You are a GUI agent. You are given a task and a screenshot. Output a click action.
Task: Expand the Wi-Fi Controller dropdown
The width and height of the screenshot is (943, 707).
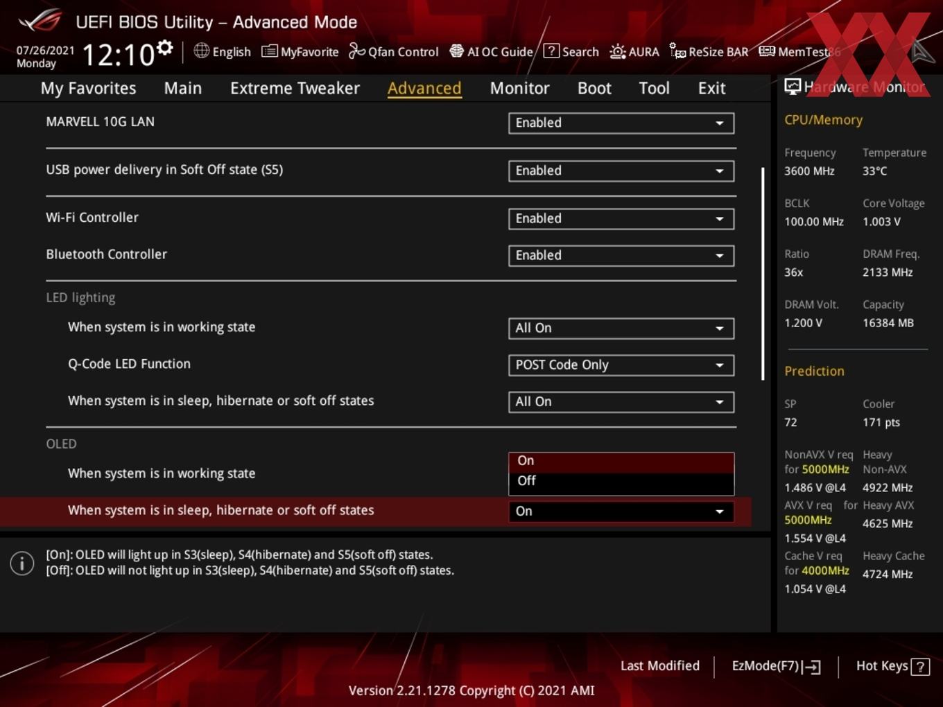(x=621, y=218)
